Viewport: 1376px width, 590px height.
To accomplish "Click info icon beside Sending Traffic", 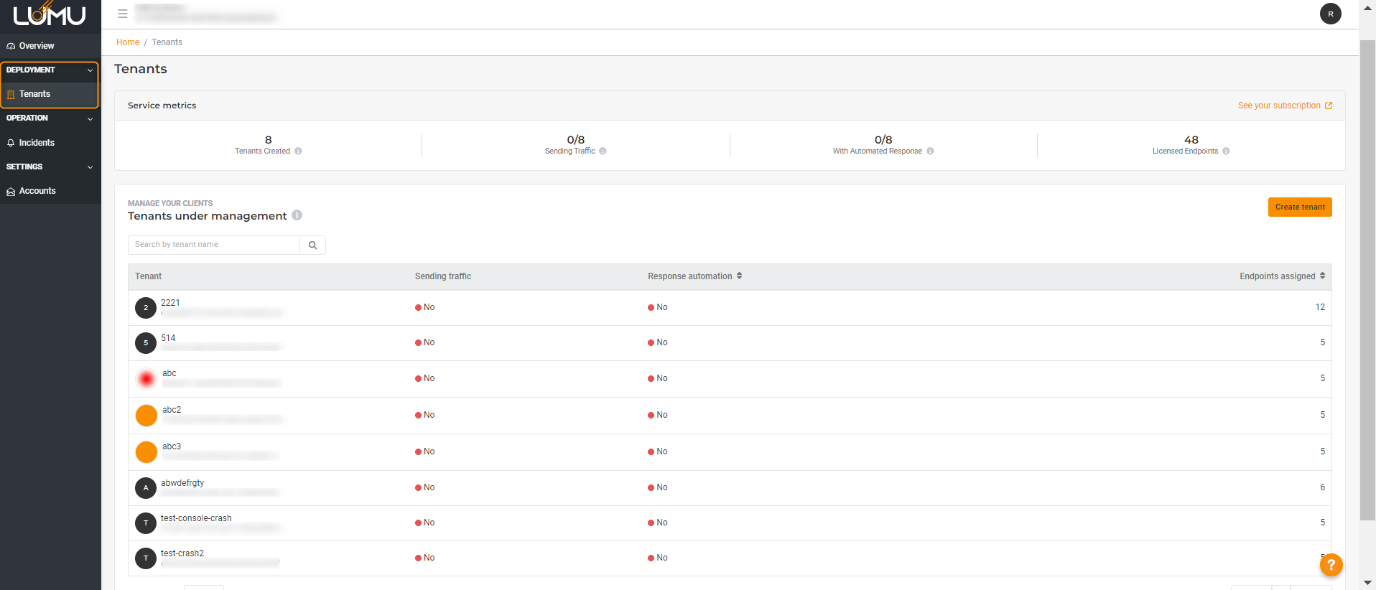I will pyautogui.click(x=603, y=151).
